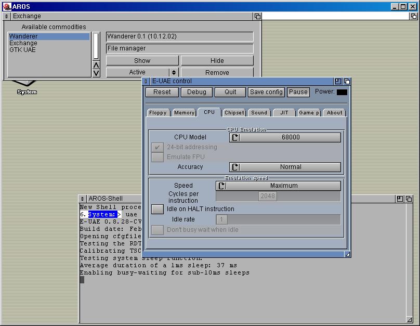Viewport: 420px width, 326px height.
Task: Toggle Don't busy wait when idle checkbox
Action: click(157, 230)
